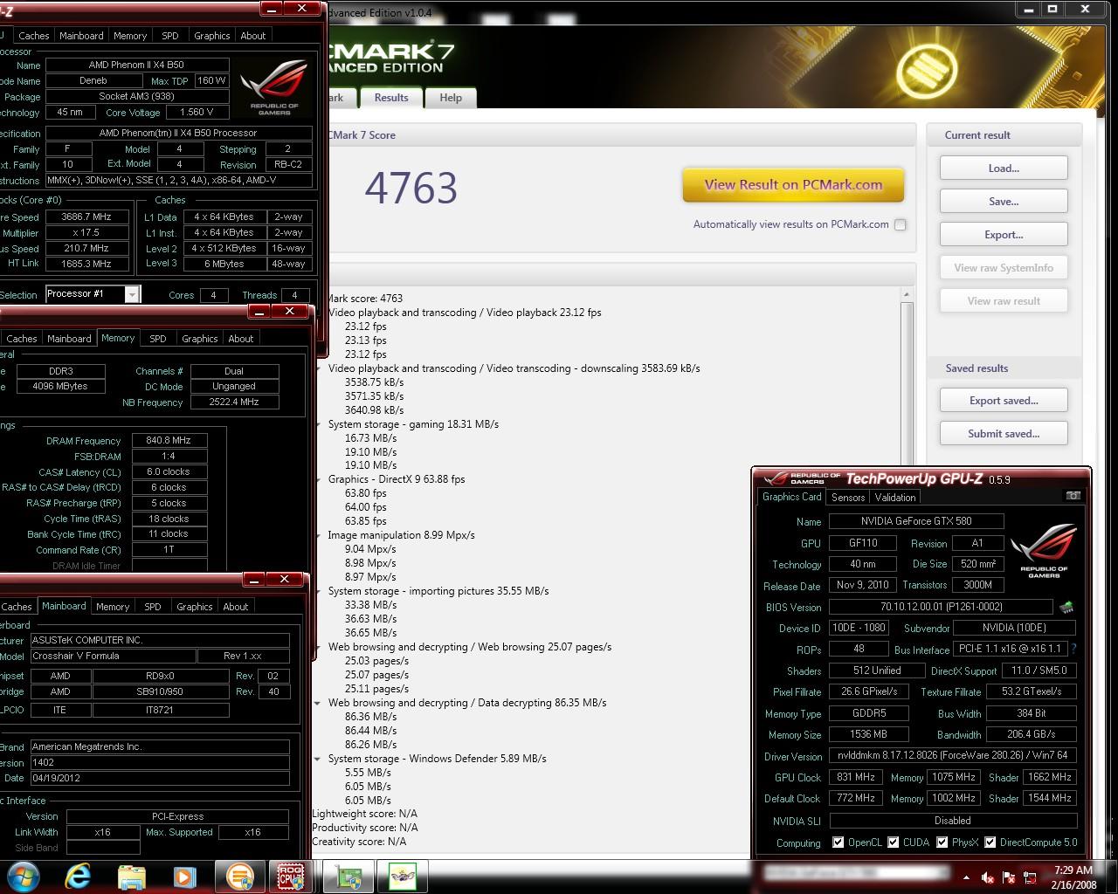Image resolution: width=1118 pixels, height=894 pixels.
Task: Click the last taskbar app with winged icon
Action: click(403, 876)
